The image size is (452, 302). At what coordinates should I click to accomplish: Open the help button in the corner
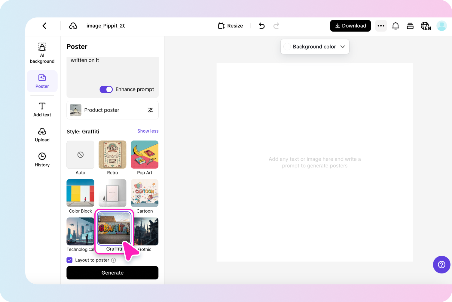click(x=441, y=265)
